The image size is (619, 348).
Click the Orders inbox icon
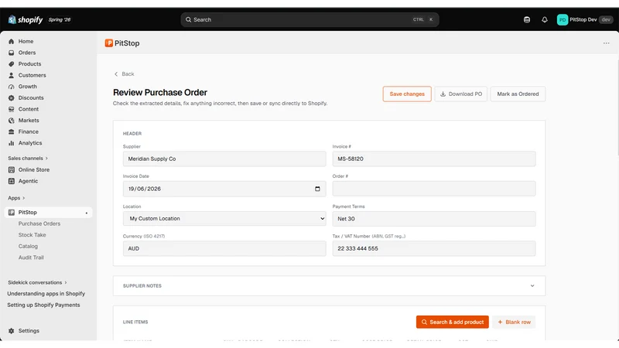point(11,53)
